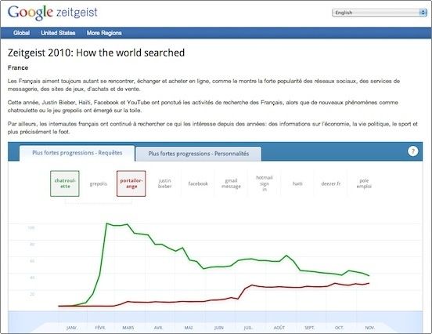Click the 100 axis value label
The width and height of the screenshot is (432, 334).
coord(31,227)
